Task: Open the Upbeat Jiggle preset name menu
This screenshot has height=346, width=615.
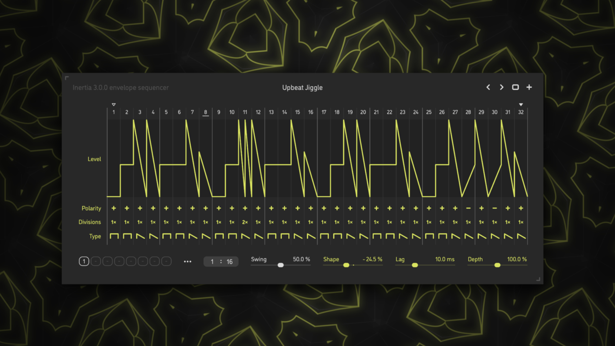Action: pyautogui.click(x=302, y=87)
